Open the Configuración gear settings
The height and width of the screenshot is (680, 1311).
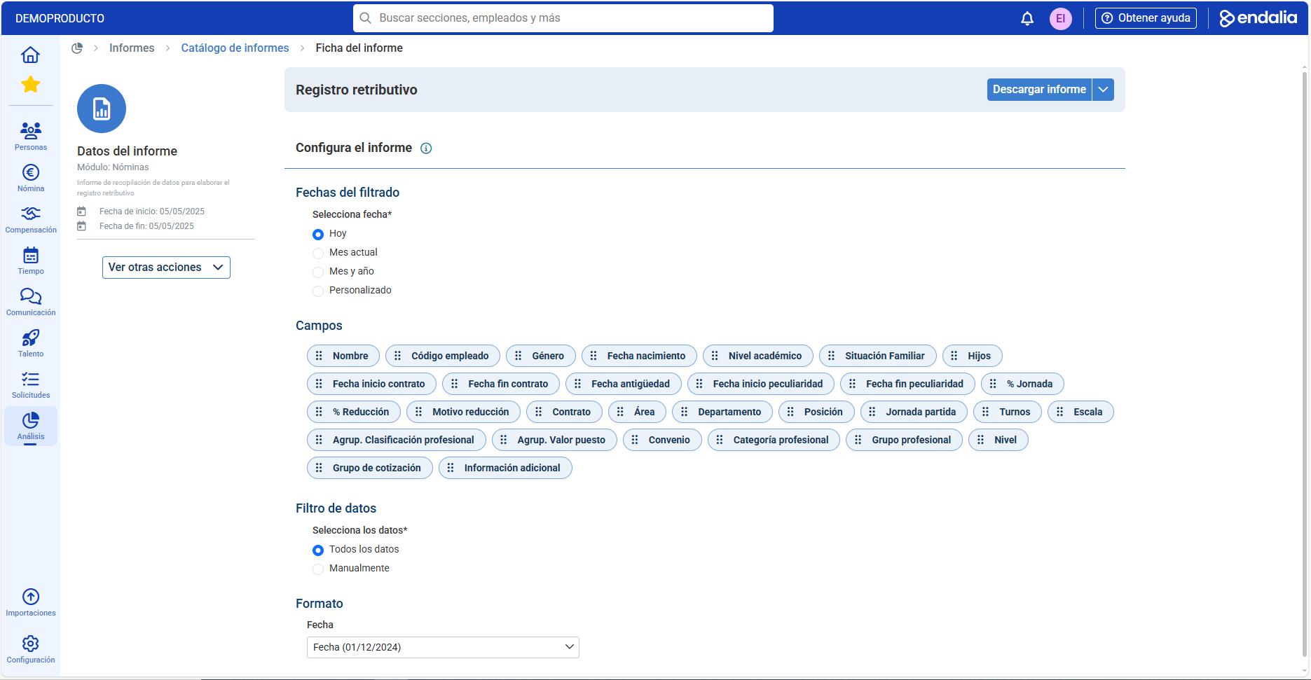[31, 649]
